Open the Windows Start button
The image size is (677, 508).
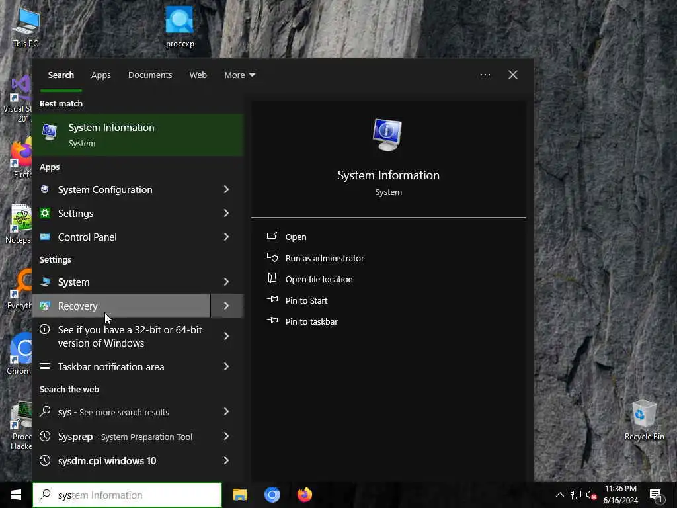(x=16, y=495)
